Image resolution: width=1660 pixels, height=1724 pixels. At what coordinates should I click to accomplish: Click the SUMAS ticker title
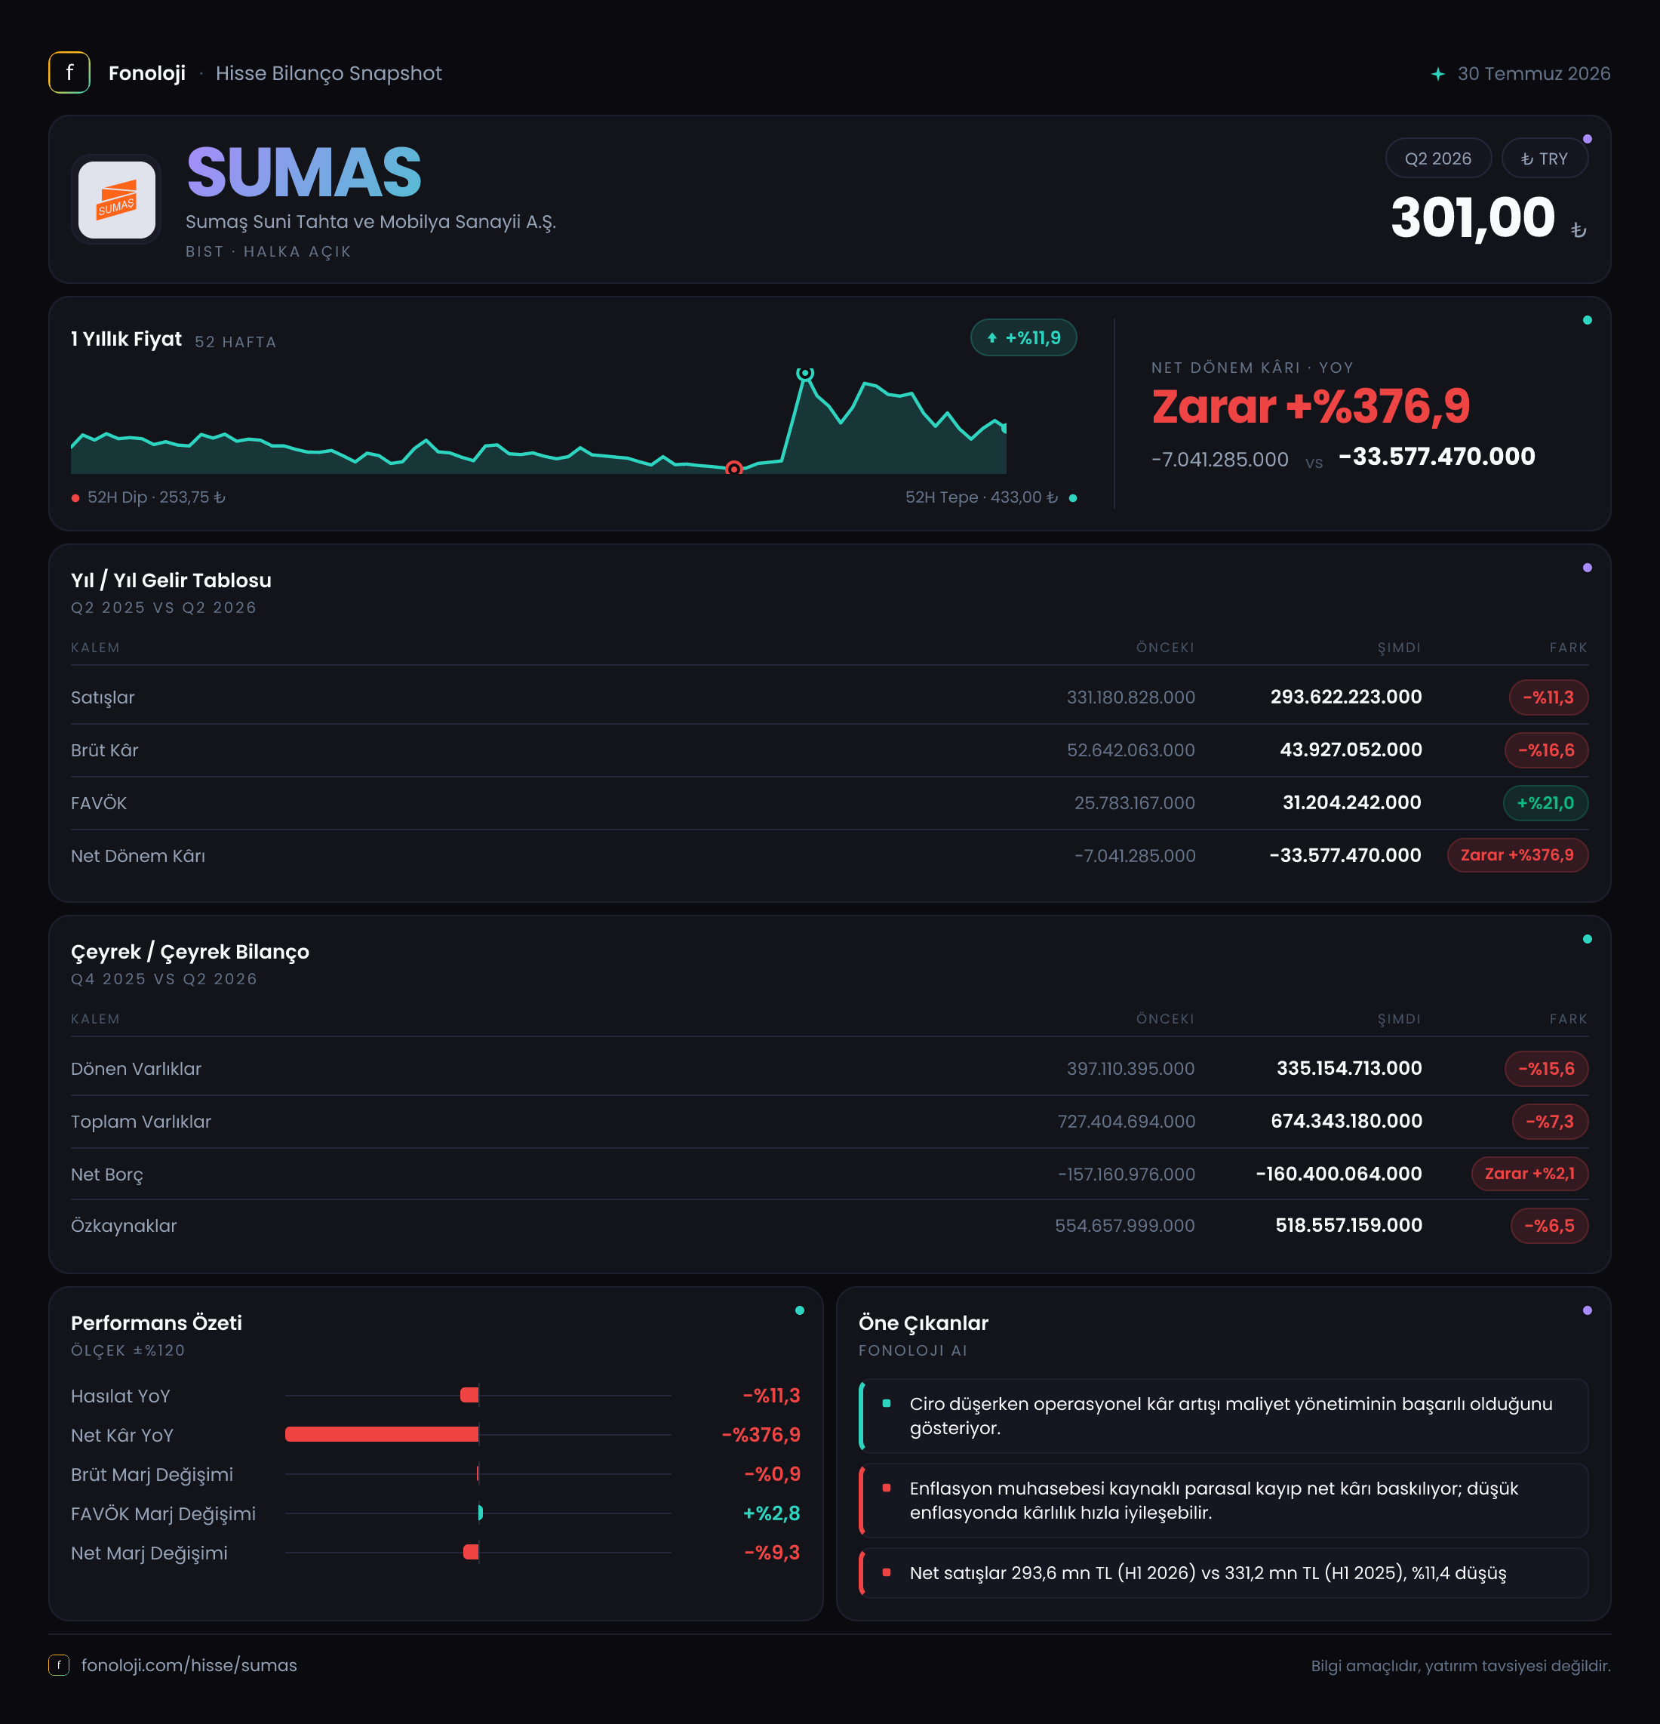[304, 172]
